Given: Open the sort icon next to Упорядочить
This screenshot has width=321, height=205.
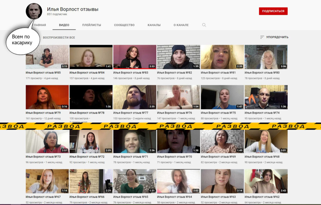Looking at the screenshot, I should tap(262, 37).
